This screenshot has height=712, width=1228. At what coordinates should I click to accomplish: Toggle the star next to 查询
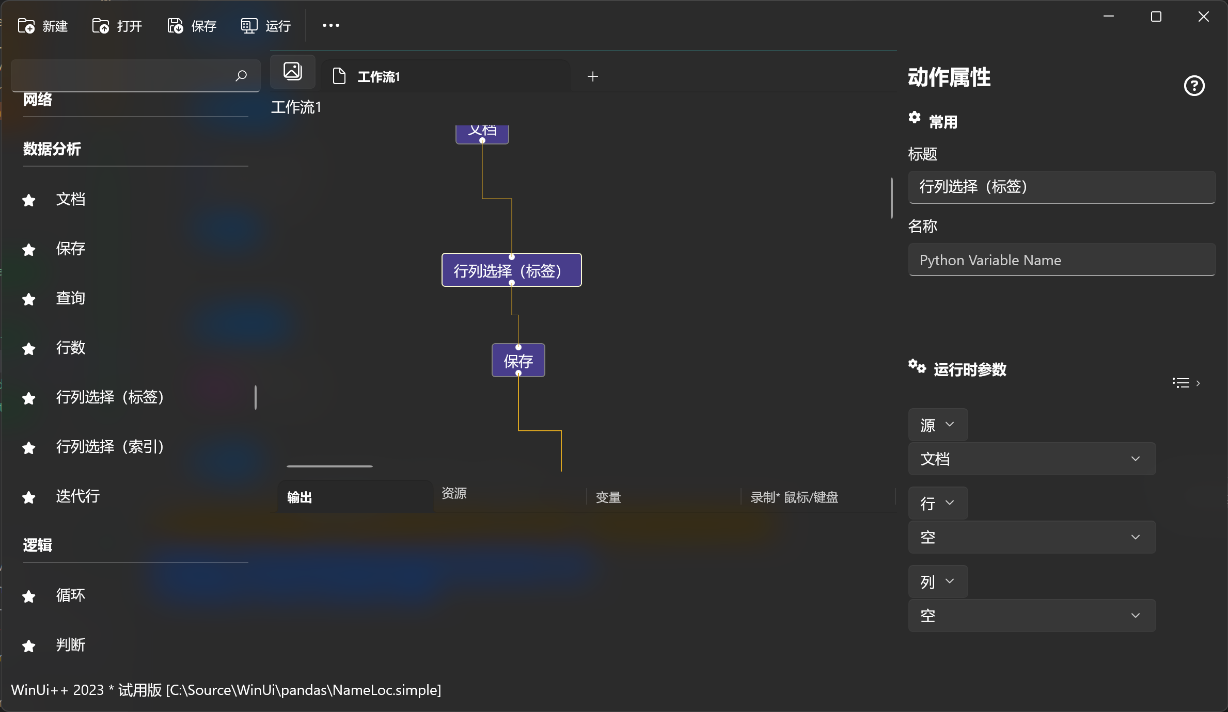click(x=29, y=299)
